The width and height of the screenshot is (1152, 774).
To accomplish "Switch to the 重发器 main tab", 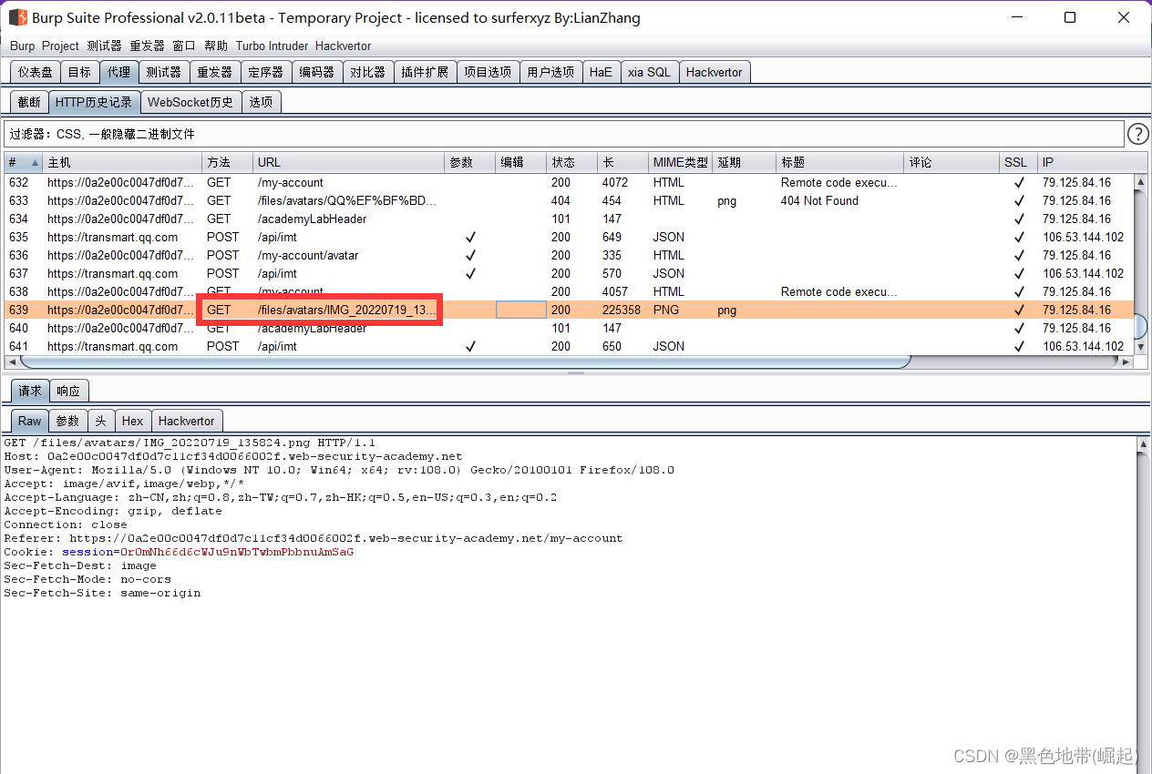I will [215, 72].
